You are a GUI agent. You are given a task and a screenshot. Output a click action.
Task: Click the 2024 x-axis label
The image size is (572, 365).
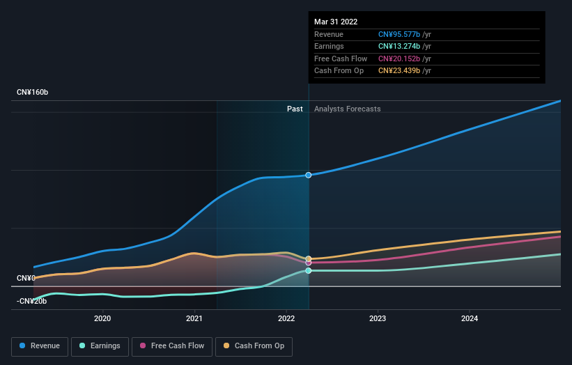[x=470, y=318]
